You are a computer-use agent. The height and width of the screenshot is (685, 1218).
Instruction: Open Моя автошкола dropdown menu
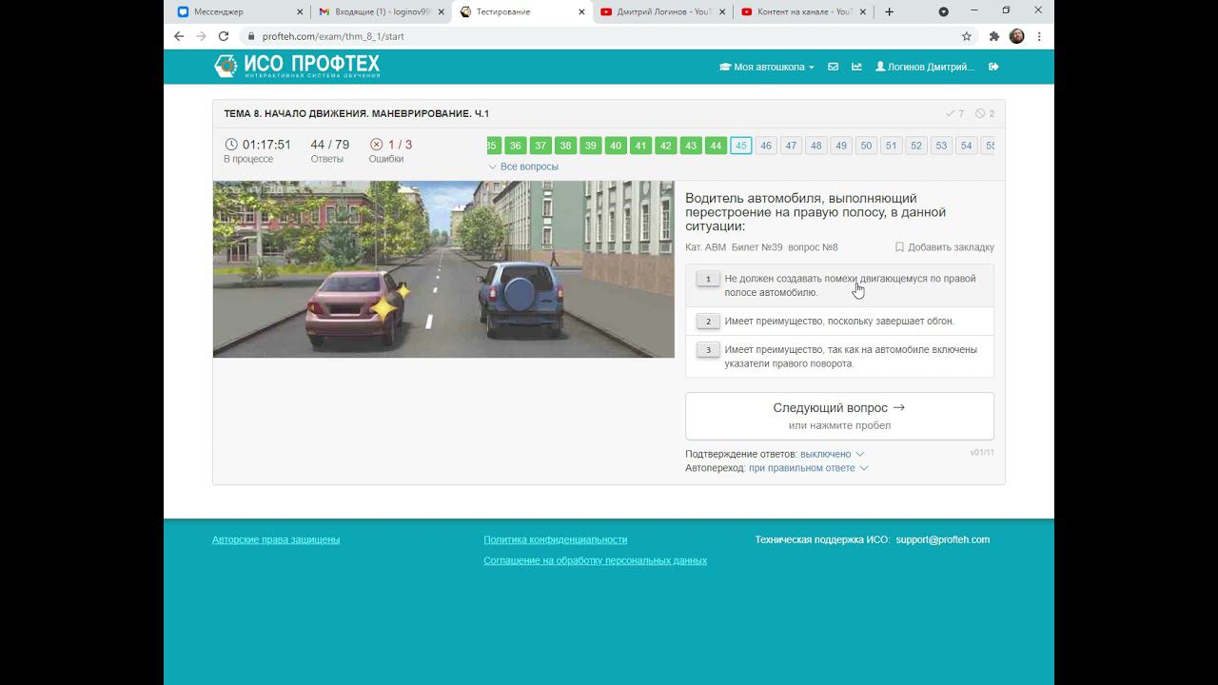767,67
